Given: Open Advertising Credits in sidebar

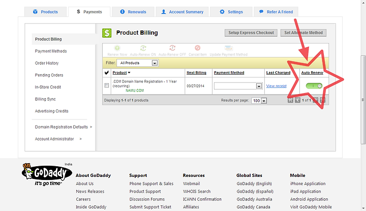Looking at the screenshot, I should [51, 111].
